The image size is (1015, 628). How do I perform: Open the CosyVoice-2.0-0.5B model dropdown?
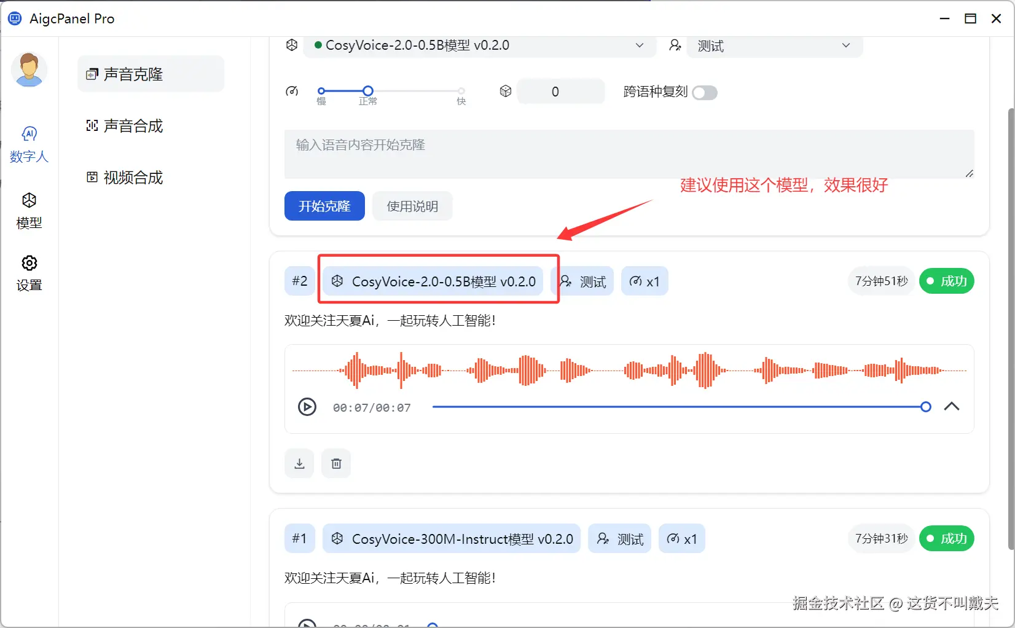coord(479,45)
